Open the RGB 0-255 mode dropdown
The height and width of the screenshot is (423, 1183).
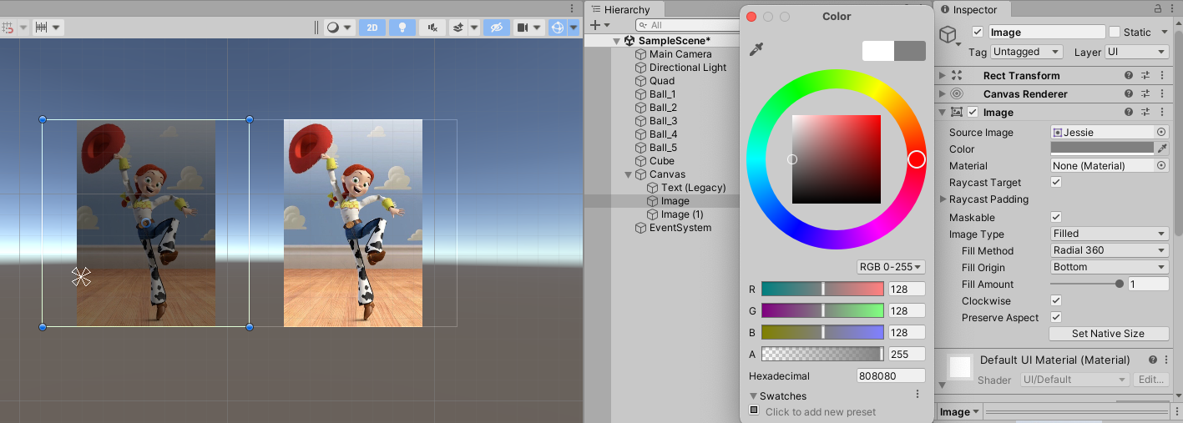point(892,267)
